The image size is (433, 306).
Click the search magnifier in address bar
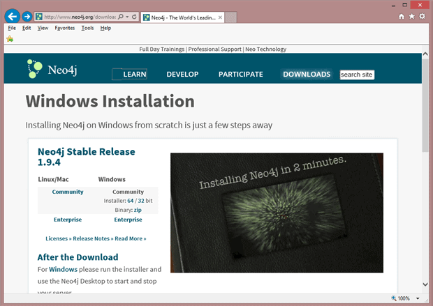click(x=121, y=17)
